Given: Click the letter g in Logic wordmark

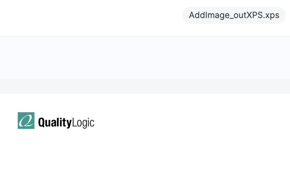Looking at the screenshot, I should click(85, 124).
